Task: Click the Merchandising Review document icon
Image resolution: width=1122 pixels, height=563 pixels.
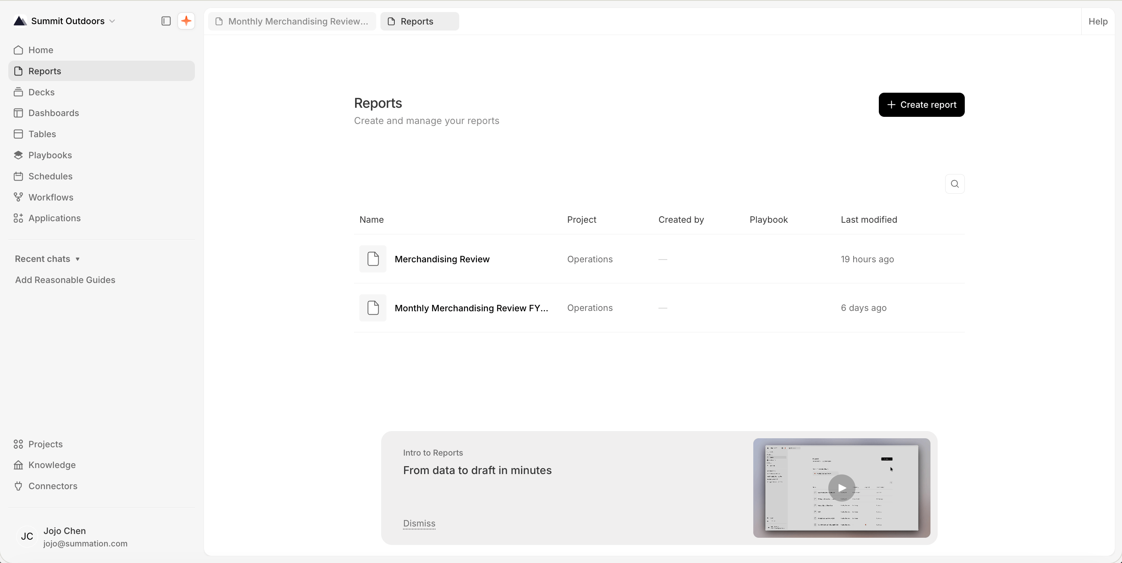Action: (373, 259)
